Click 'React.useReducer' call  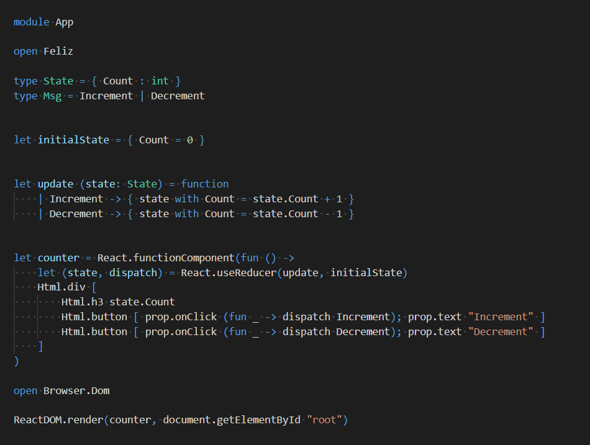(x=229, y=272)
